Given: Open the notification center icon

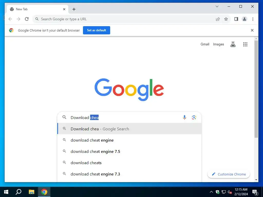Looking at the screenshot, I should (255, 192).
